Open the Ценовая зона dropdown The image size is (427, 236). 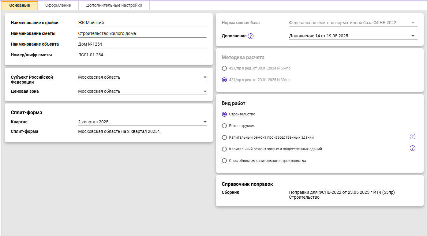tap(205, 91)
